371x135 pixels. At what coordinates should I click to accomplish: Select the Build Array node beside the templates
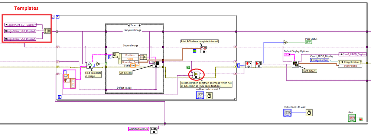(47, 31)
